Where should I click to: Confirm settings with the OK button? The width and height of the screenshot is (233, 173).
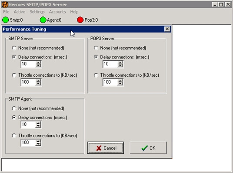(x=148, y=148)
